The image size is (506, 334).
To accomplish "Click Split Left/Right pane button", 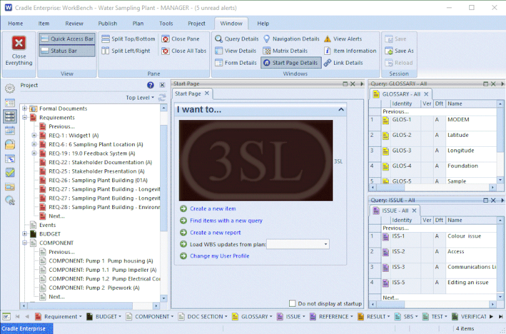I will [126, 51].
